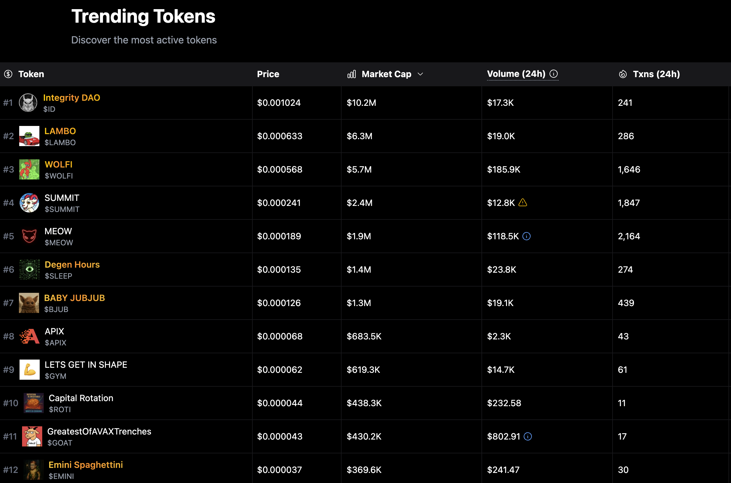Click the info icon next to MEOW volume
Image resolution: width=731 pixels, height=483 pixels.
coord(527,236)
